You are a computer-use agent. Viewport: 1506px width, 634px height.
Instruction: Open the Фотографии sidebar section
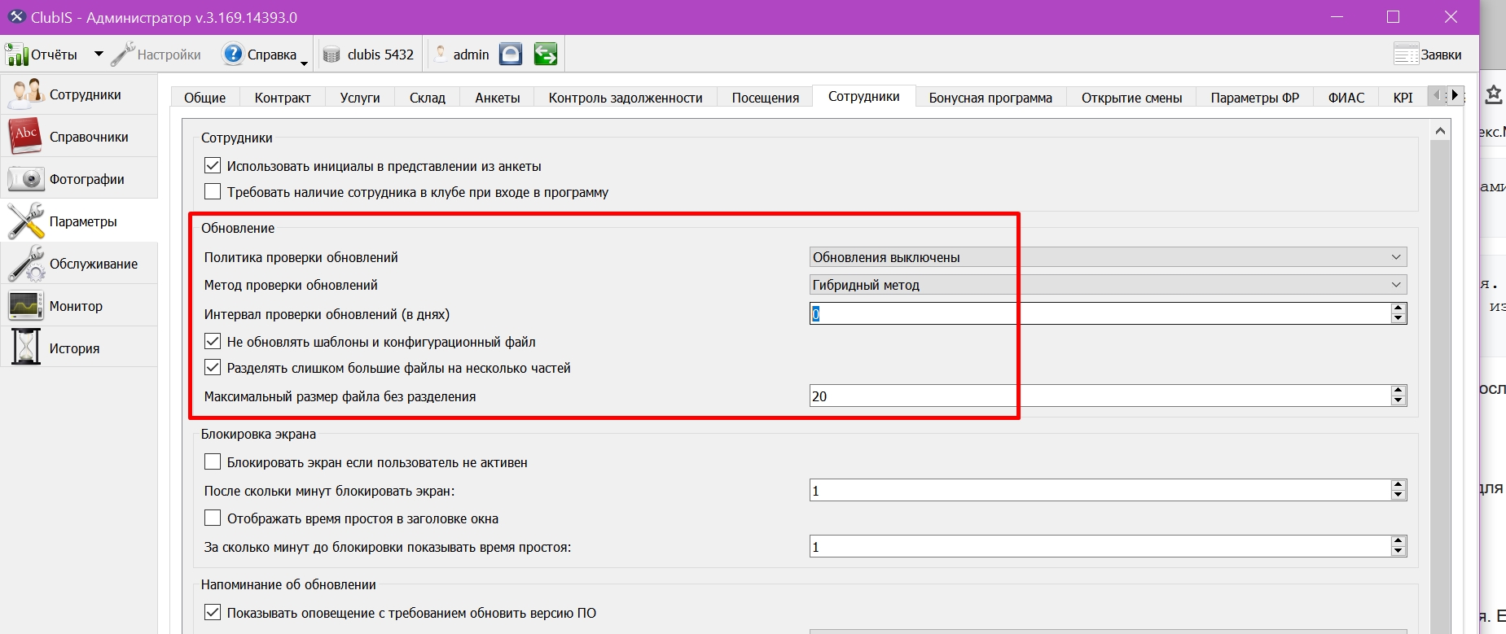(x=79, y=179)
